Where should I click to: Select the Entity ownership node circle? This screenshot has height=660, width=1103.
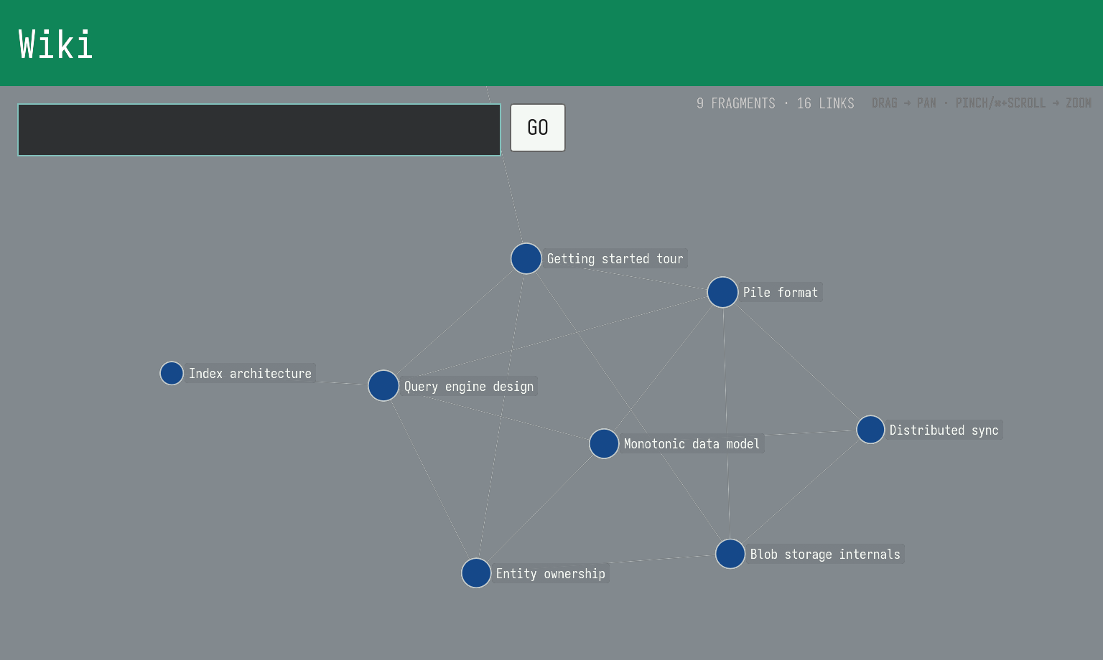(x=476, y=573)
